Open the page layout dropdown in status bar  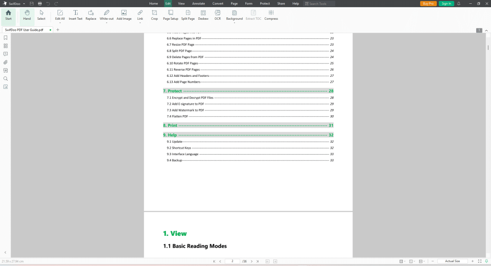(402, 261)
